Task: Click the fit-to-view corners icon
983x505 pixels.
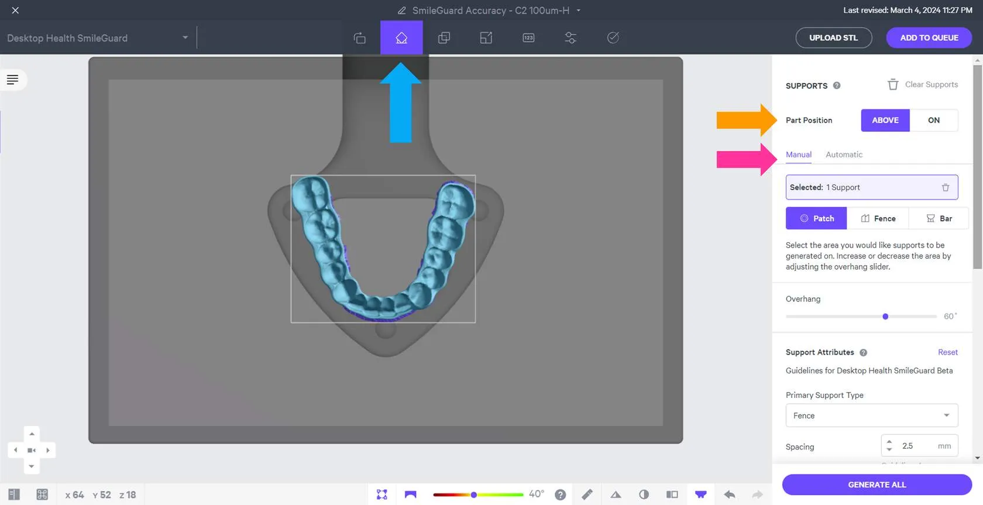Action: (x=382, y=494)
